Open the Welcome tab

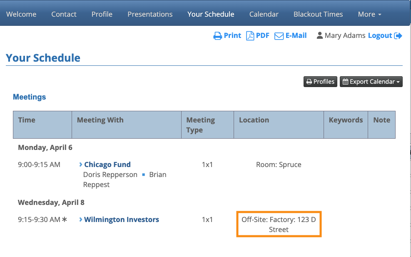point(21,14)
